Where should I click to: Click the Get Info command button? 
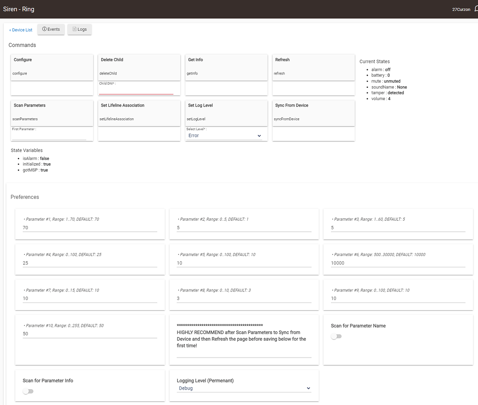[226, 67]
